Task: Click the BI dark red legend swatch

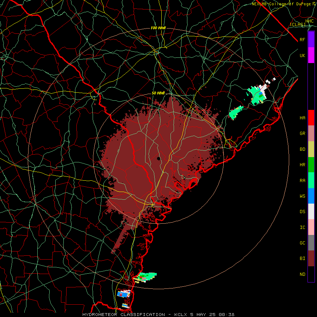Action: pyautogui.click(x=311, y=259)
